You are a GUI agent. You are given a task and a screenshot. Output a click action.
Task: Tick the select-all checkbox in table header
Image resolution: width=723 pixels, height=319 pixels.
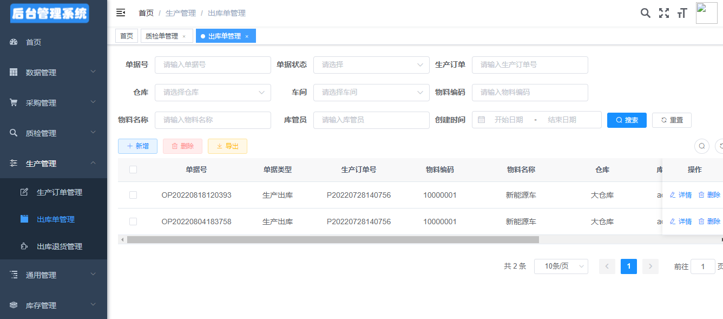[133, 170]
